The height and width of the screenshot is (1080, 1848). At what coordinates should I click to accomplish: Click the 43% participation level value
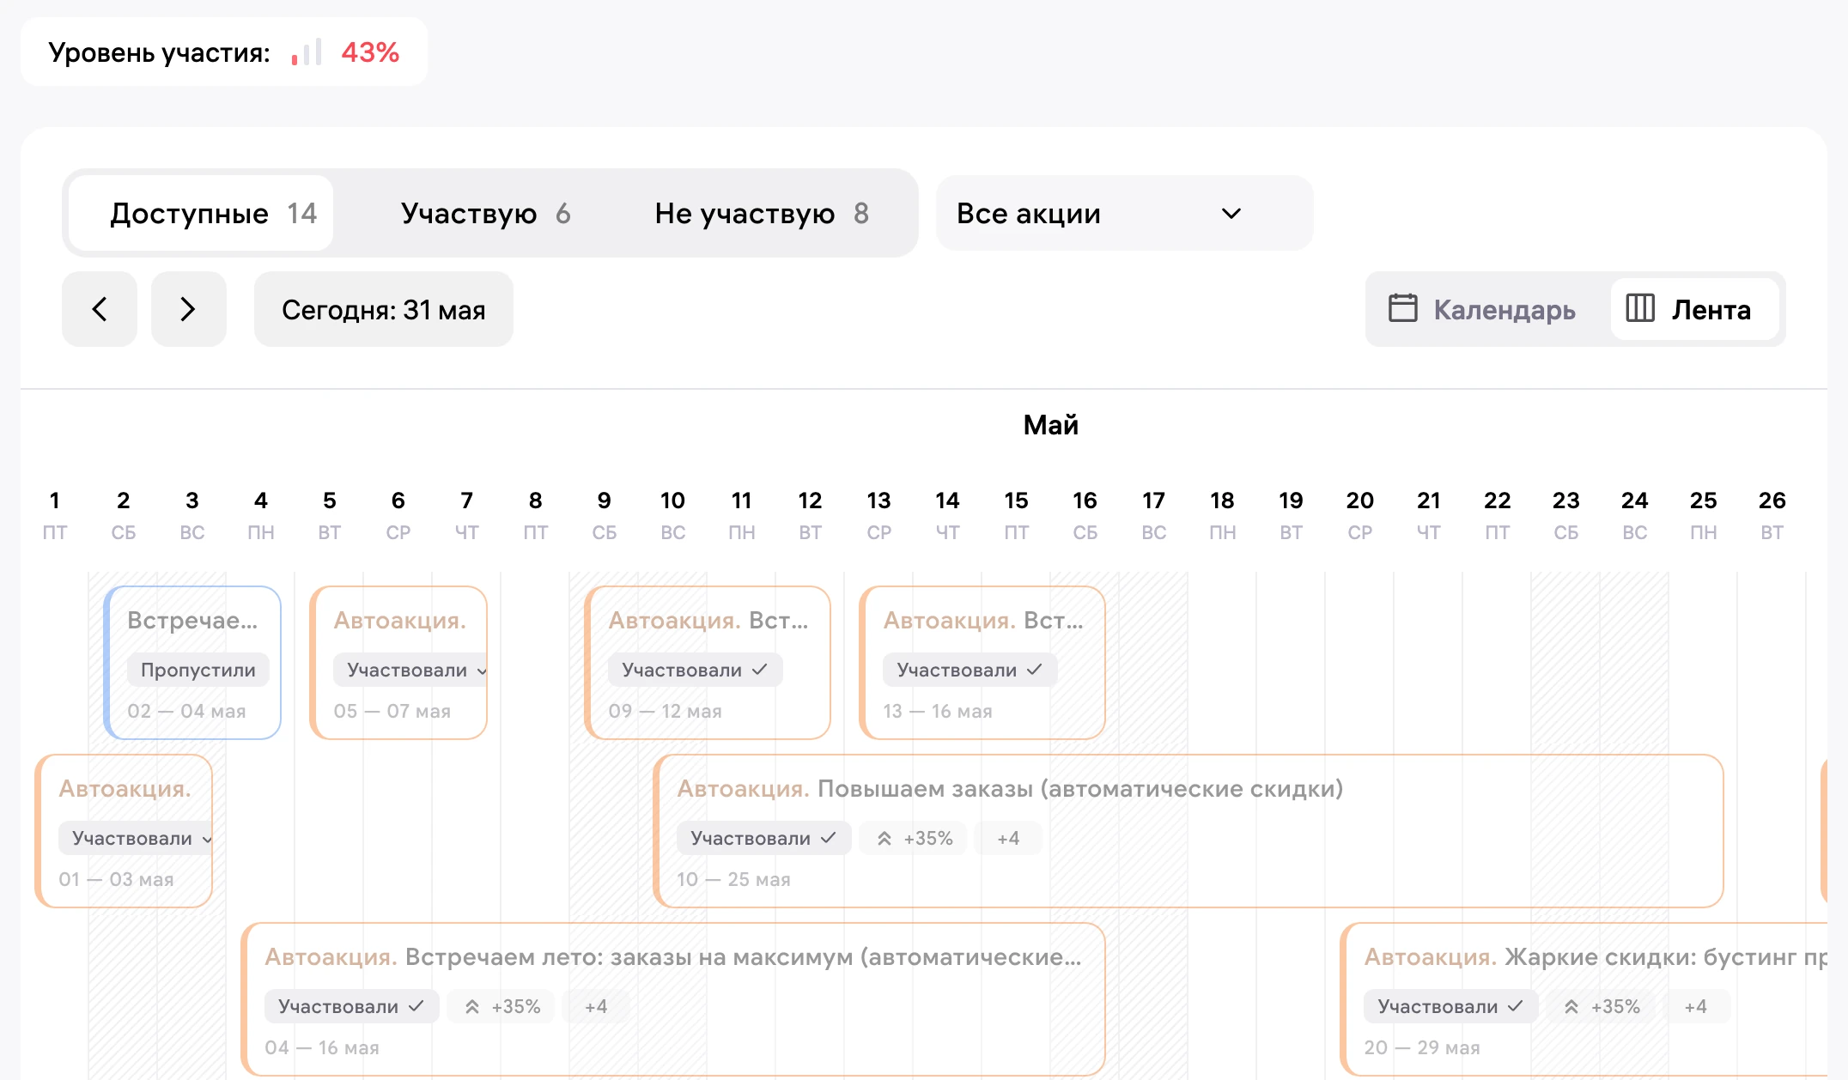coord(370,52)
